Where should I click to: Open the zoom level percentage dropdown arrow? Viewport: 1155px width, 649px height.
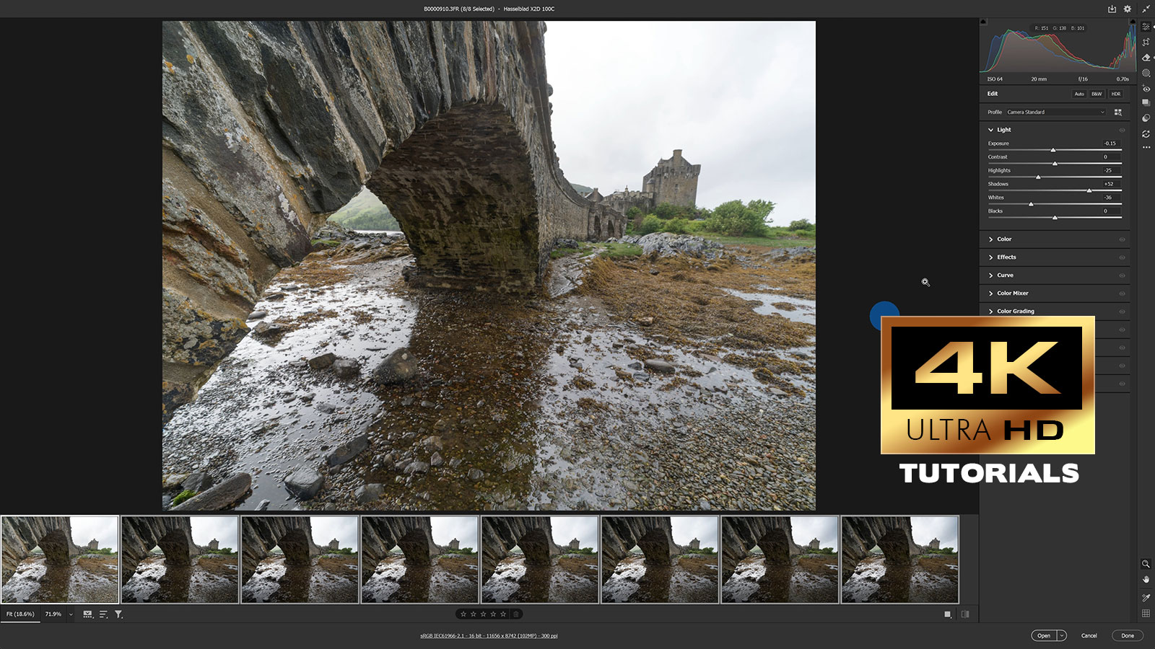coord(71,614)
